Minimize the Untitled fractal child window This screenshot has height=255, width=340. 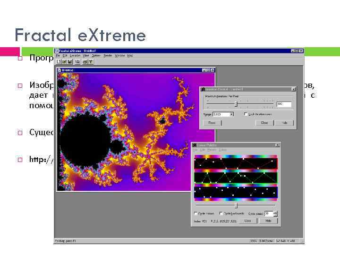(x=204, y=70)
